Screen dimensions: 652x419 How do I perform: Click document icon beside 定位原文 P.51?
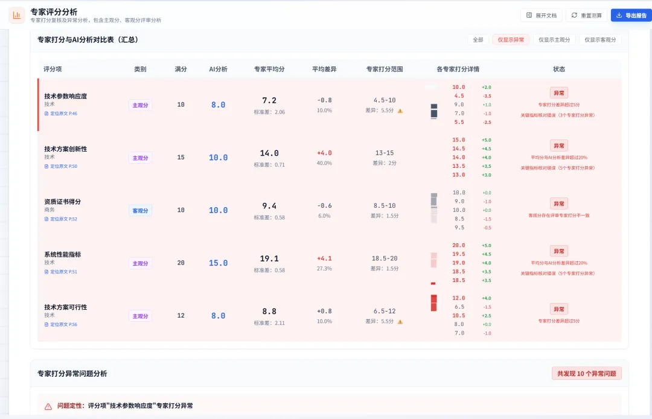click(46, 272)
